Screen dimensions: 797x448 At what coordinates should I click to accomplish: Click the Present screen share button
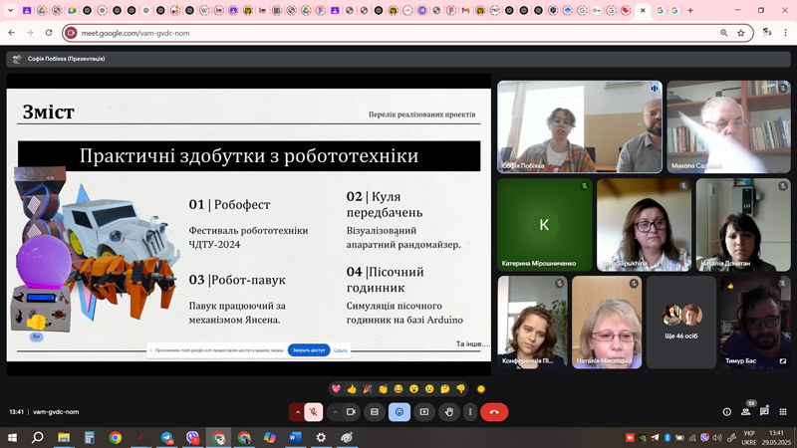[424, 412]
